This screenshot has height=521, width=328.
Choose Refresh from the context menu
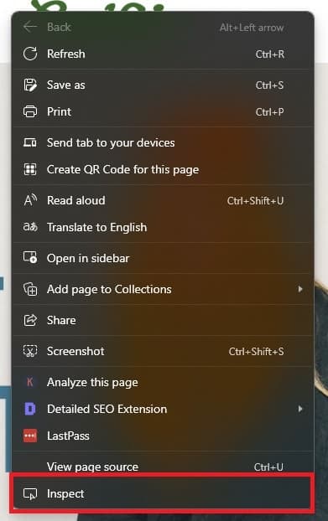(x=163, y=54)
